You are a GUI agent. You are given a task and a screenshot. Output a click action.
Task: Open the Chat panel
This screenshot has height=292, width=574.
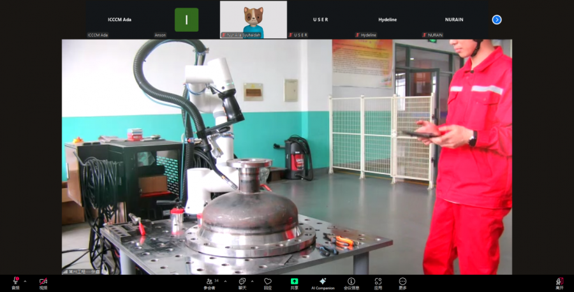click(242, 282)
